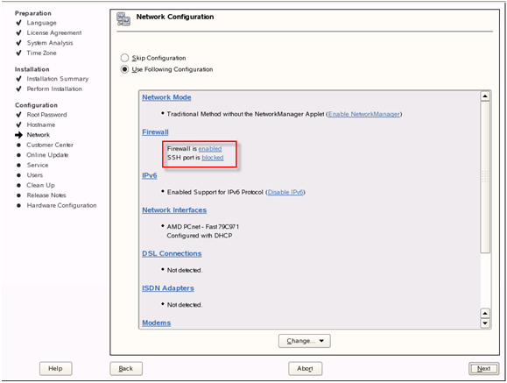Click the Hostname step
Screen dimensions: 507x383
(x=41, y=124)
